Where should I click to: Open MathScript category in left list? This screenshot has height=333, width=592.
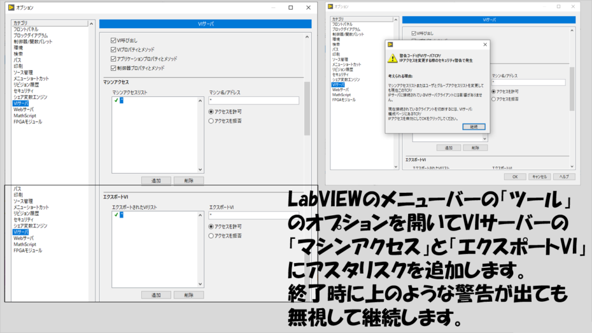tap(25, 115)
